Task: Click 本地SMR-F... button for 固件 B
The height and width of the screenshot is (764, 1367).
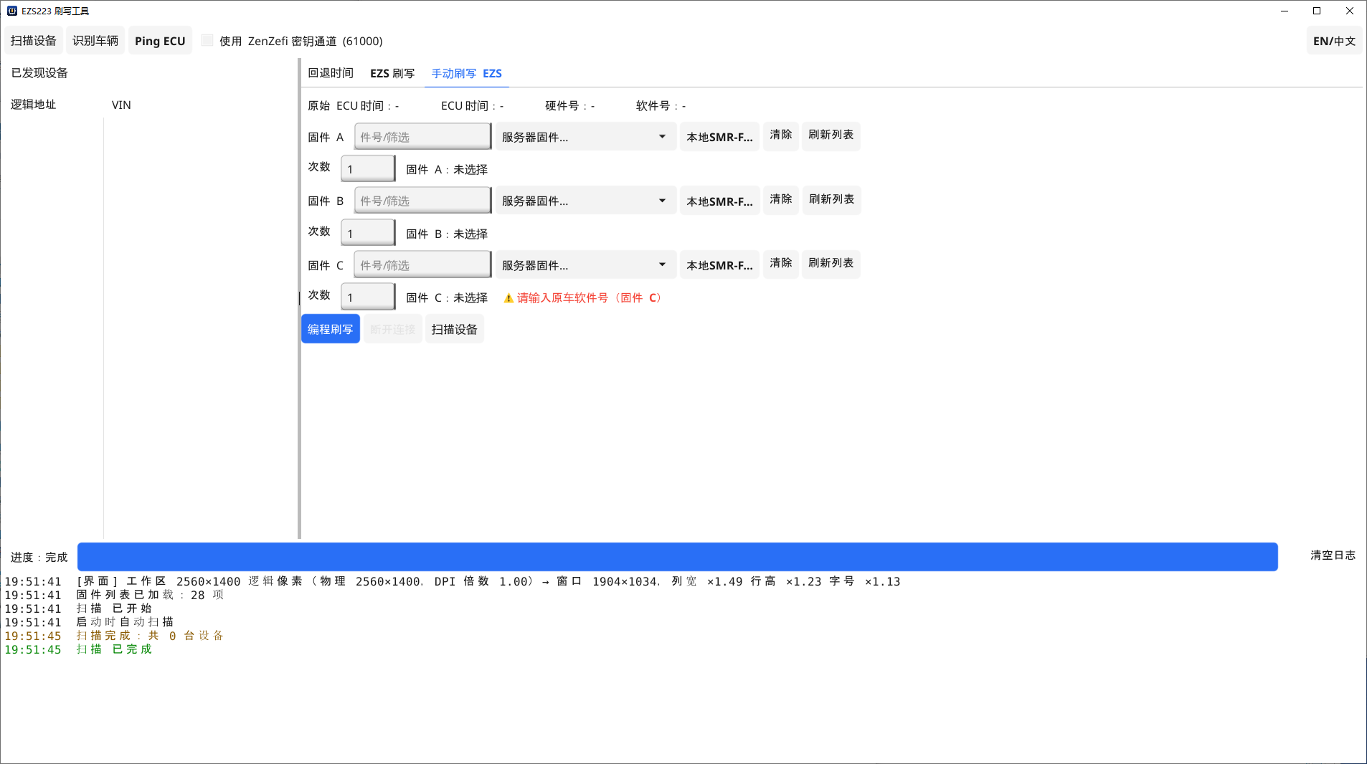Action: tap(719, 201)
